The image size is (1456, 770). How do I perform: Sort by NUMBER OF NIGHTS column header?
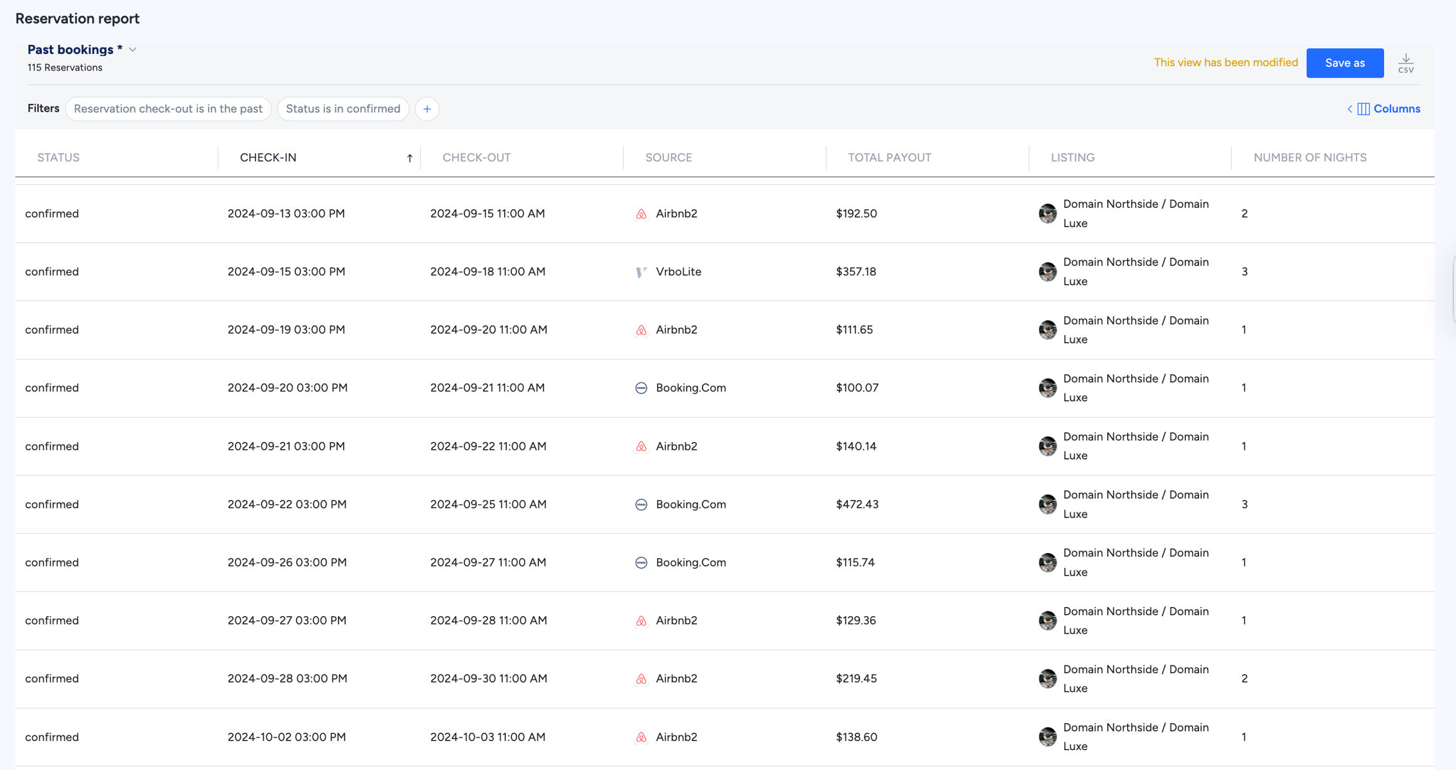[x=1310, y=158]
